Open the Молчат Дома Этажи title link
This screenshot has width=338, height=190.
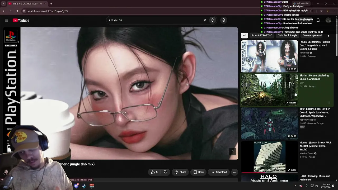(315, 146)
